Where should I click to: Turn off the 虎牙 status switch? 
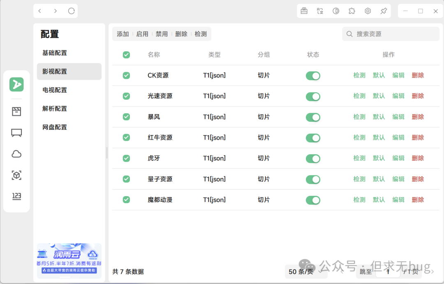pos(313,158)
